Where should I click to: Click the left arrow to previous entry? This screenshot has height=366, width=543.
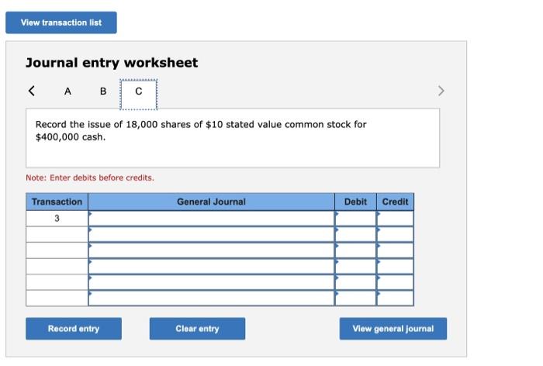pos(31,91)
